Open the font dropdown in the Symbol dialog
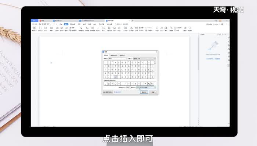 pyautogui.click(x=117, y=58)
